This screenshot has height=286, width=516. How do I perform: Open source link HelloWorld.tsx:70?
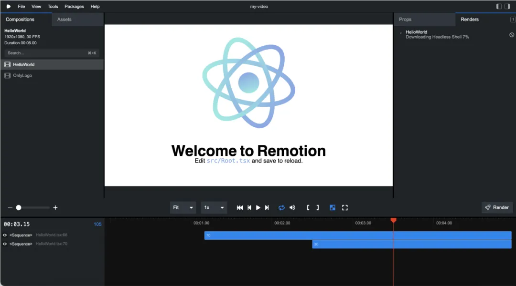51,244
